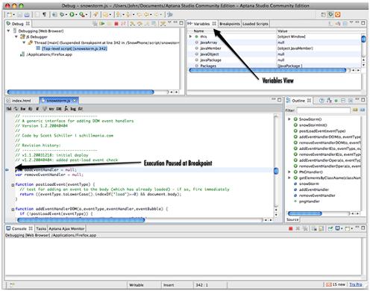The image size is (370, 291).
Task: Click the New file toolbar icon
Action: 9,15
